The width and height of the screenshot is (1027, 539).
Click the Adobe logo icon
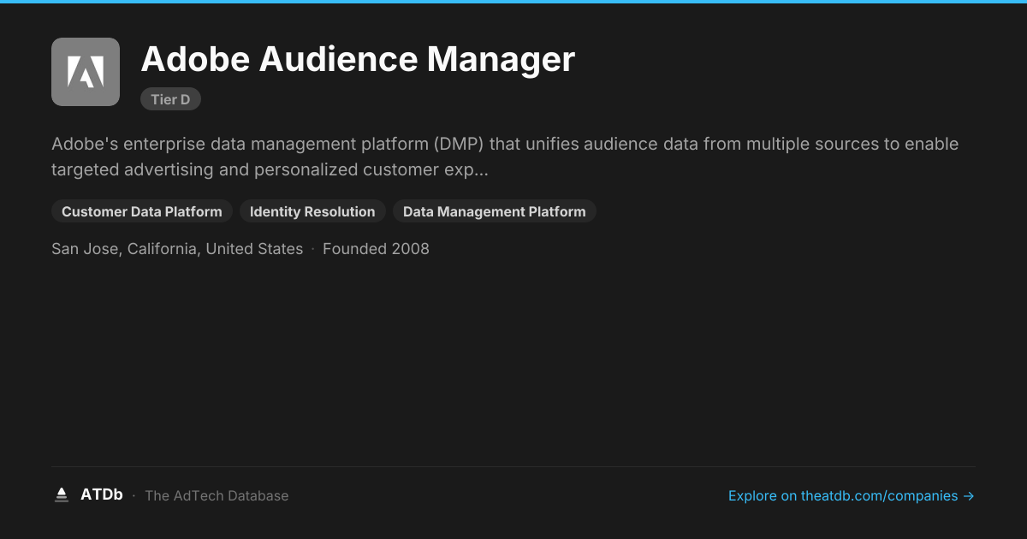86,72
